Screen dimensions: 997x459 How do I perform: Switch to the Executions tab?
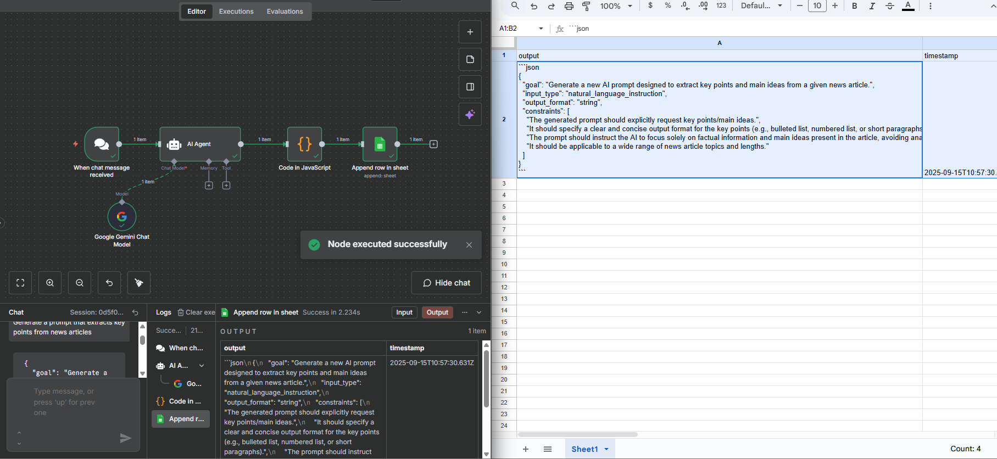click(236, 12)
